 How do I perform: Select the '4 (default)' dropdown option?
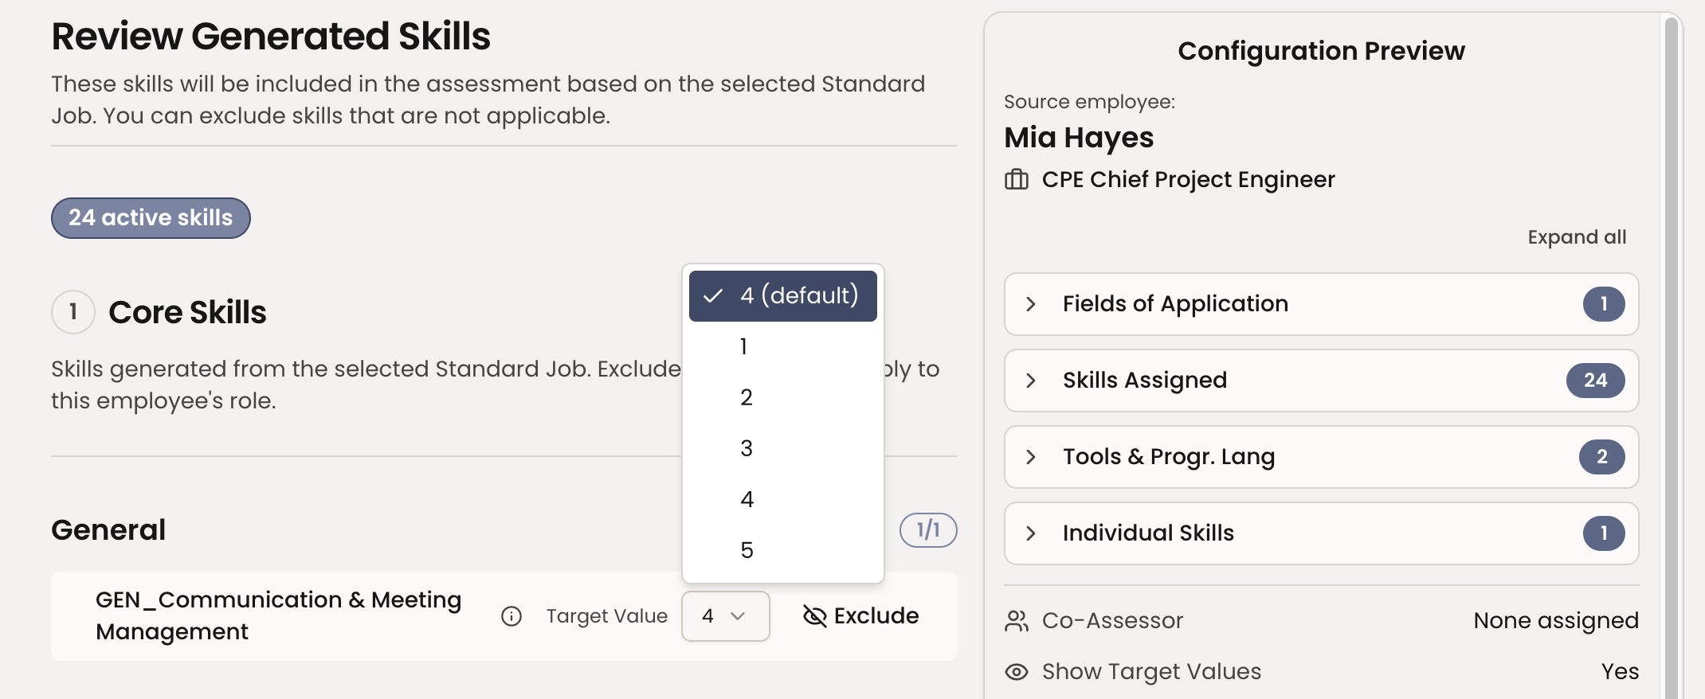pyautogui.click(x=782, y=296)
